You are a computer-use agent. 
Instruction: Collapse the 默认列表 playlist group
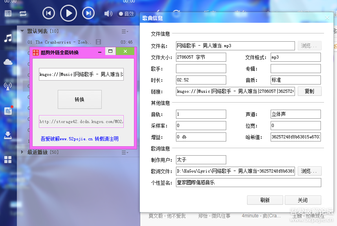tap(22, 31)
